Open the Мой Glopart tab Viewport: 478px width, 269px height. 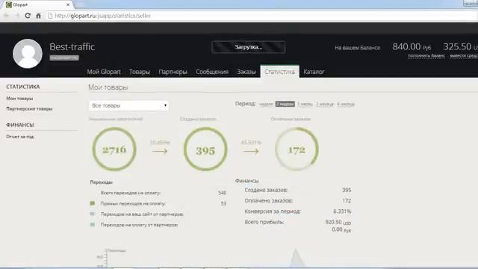coord(104,72)
